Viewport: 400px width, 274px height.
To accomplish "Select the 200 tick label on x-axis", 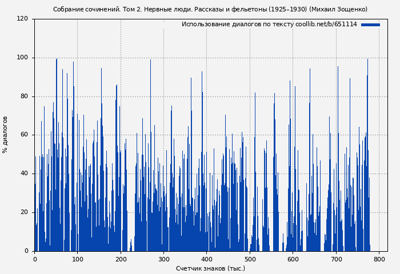I will point(121,259).
